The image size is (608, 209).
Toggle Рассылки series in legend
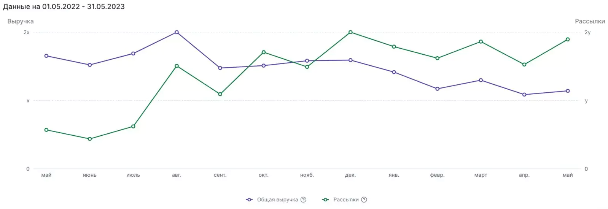tap(346, 200)
